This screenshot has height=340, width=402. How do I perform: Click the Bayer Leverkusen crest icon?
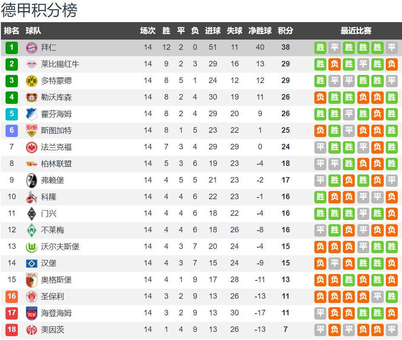(x=31, y=97)
